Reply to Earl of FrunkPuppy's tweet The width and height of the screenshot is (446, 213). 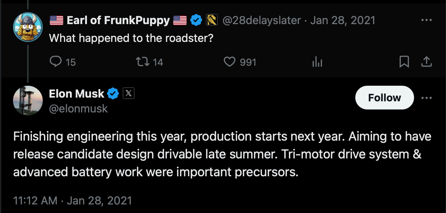point(56,62)
